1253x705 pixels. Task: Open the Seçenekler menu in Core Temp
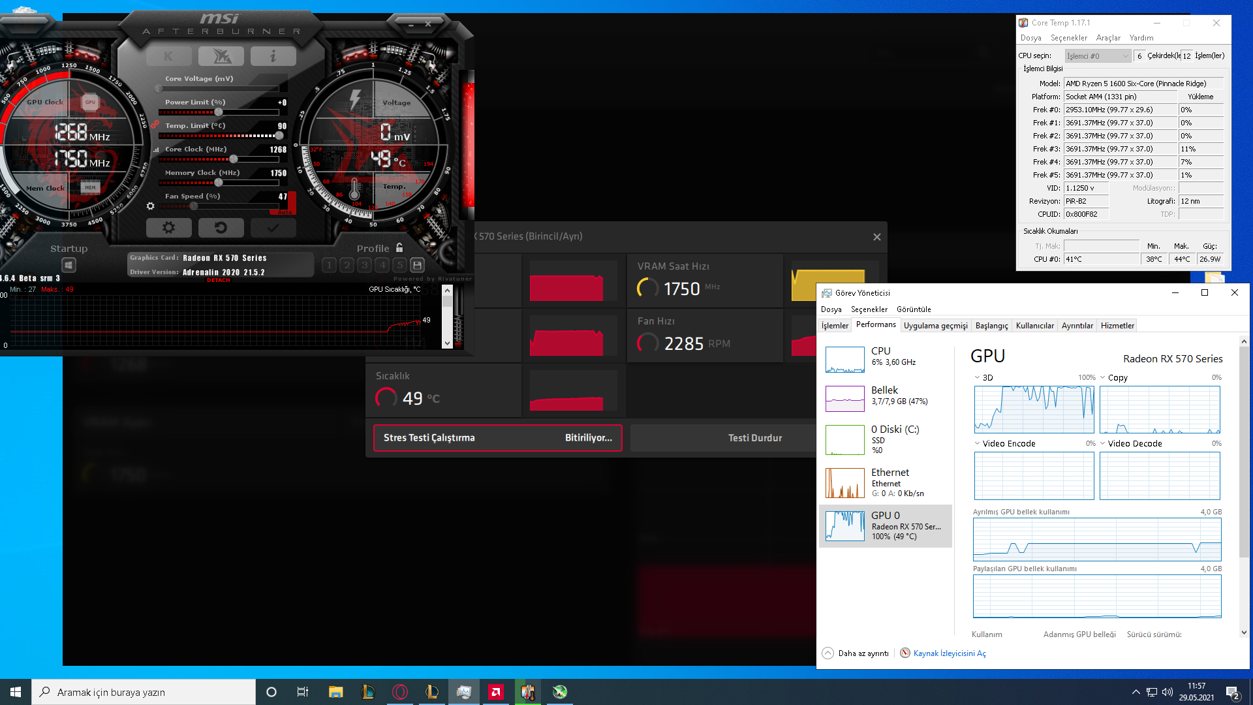[1068, 38]
